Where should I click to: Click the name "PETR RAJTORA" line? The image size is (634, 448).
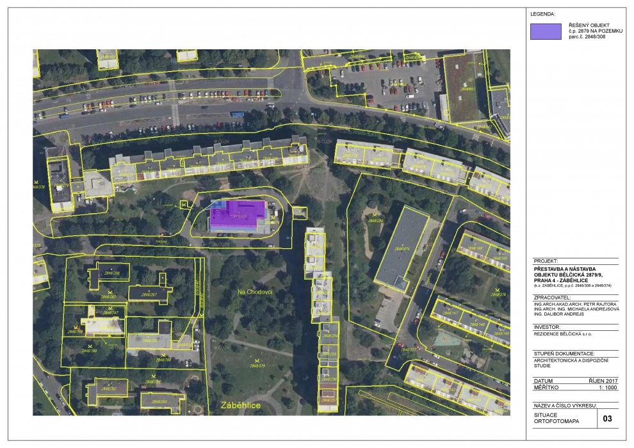click(x=575, y=304)
